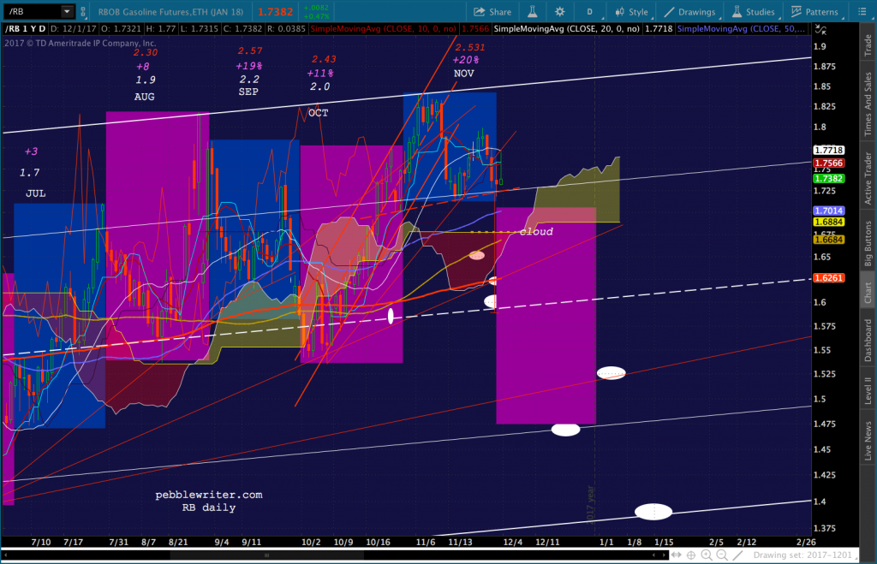Click the SimpleMovingAvg (CLOSE, 10) study label
The height and width of the screenshot is (564, 877).
tap(383, 28)
